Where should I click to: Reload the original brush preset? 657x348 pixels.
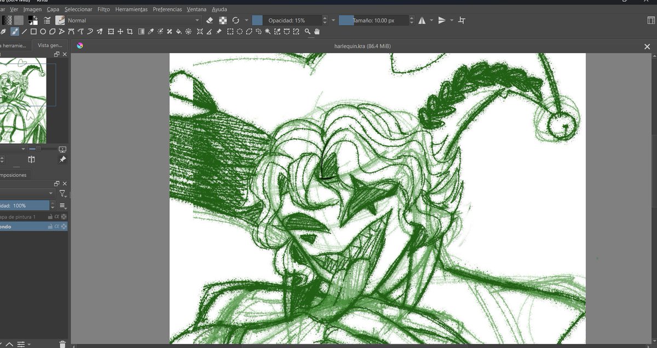pos(236,20)
